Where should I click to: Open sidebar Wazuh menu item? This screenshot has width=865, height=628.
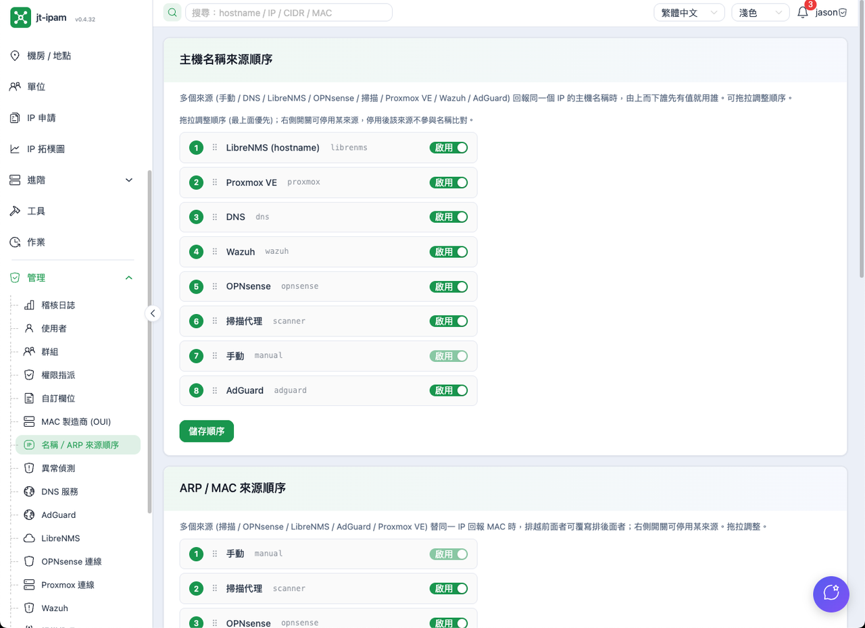pos(78,608)
